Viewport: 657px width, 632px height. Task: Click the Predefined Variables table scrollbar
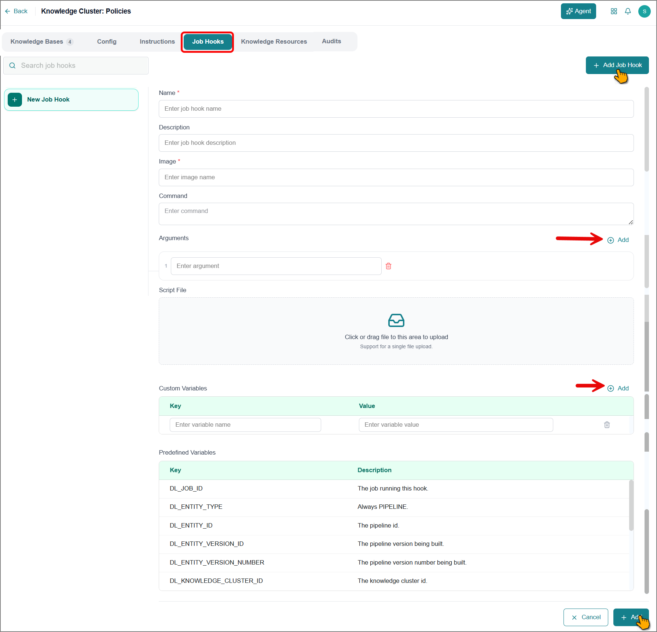631,506
